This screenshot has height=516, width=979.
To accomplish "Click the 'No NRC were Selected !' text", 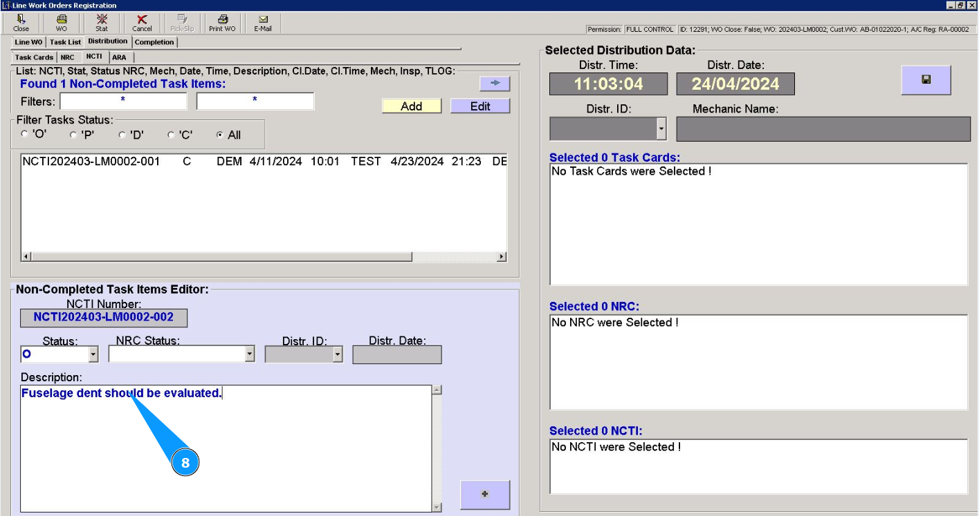I will (x=614, y=323).
